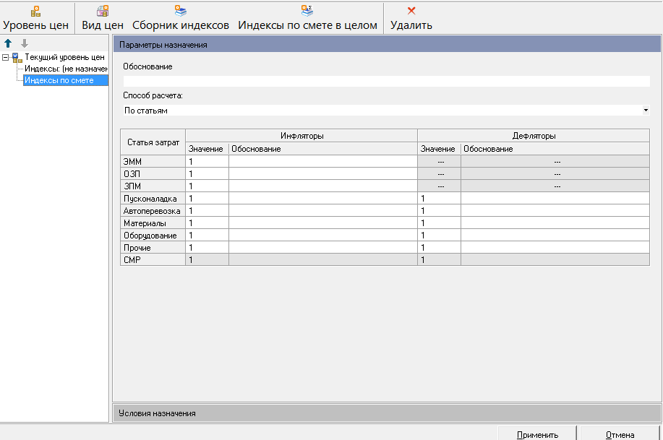Click Материалы inflator Значение cell
The width and height of the screenshot is (663, 440).
(x=208, y=223)
